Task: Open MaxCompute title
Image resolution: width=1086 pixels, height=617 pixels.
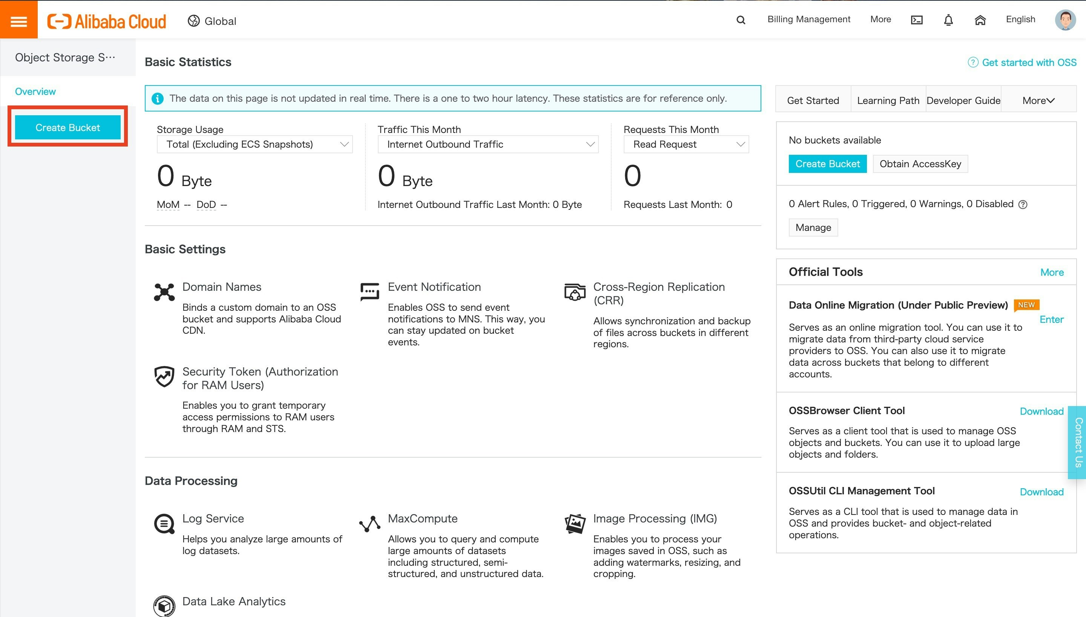Action: [422, 519]
